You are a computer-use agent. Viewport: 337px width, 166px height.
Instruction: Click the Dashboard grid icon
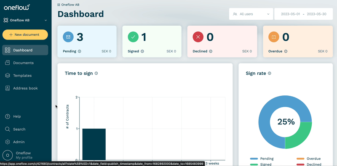click(8, 50)
